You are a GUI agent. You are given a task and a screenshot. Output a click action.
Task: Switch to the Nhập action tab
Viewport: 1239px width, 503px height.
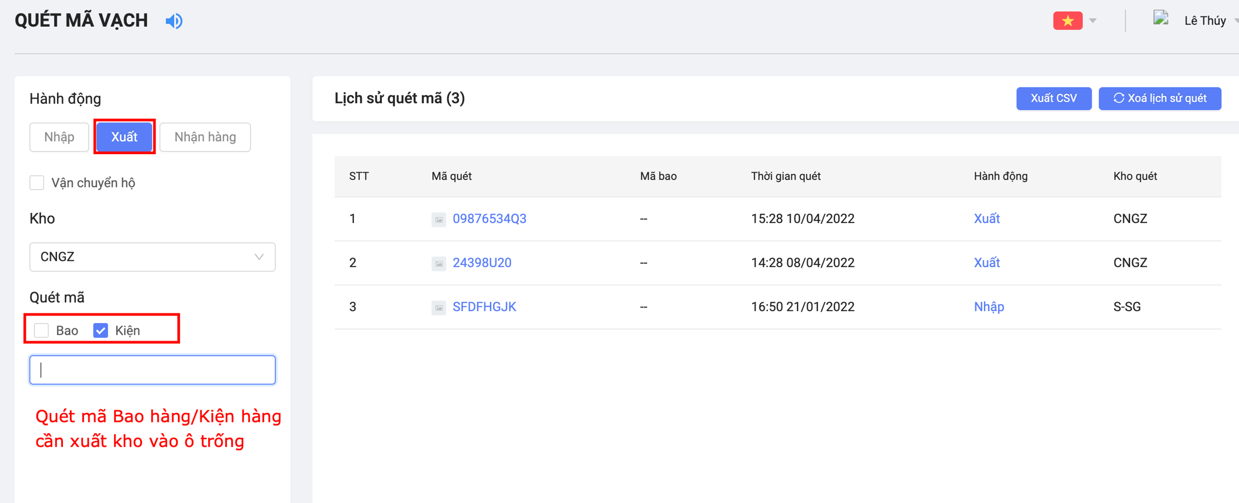point(59,137)
